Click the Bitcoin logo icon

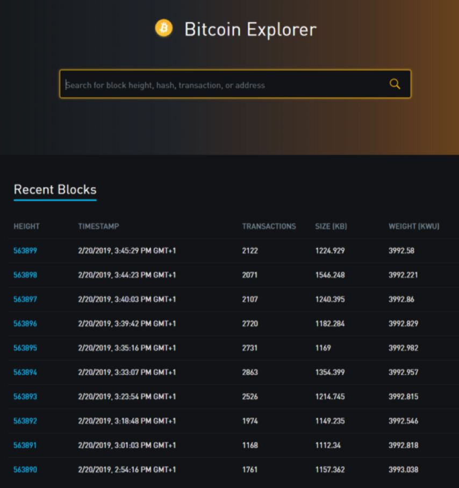[164, 28]
